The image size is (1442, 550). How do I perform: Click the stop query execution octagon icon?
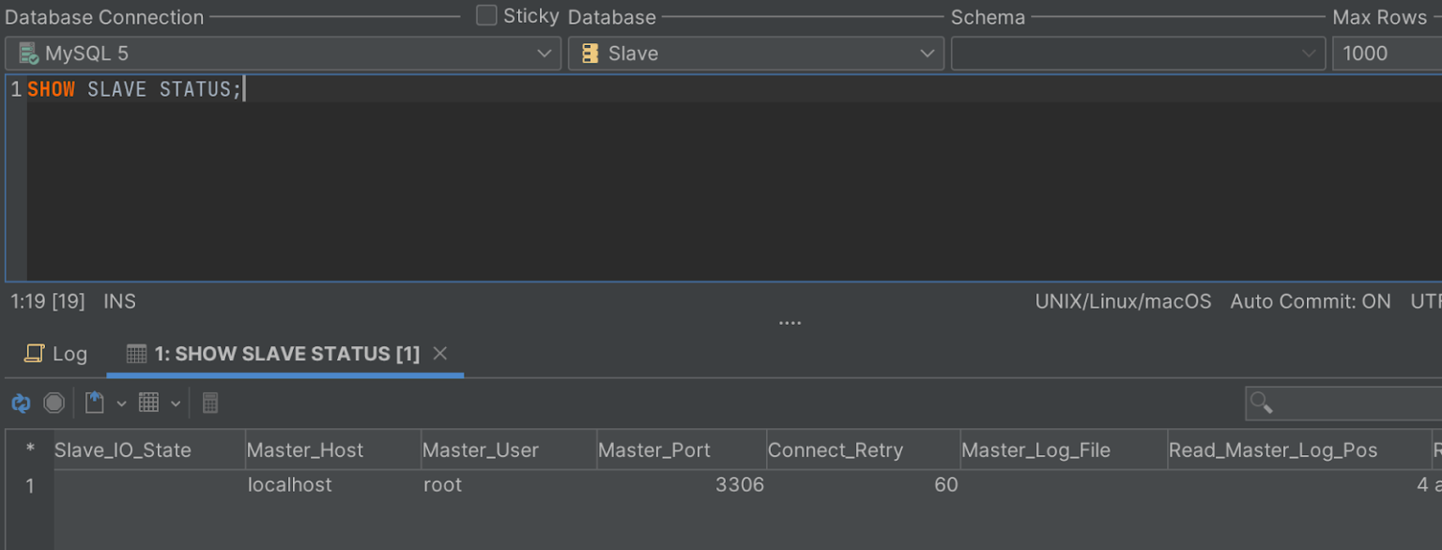pyautogui.click(x=54, y=403)
